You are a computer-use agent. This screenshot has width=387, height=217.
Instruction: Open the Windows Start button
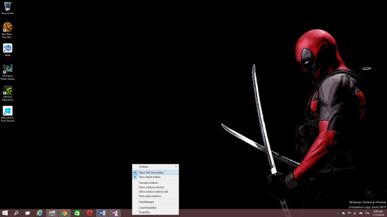click(x=5, y=213)
